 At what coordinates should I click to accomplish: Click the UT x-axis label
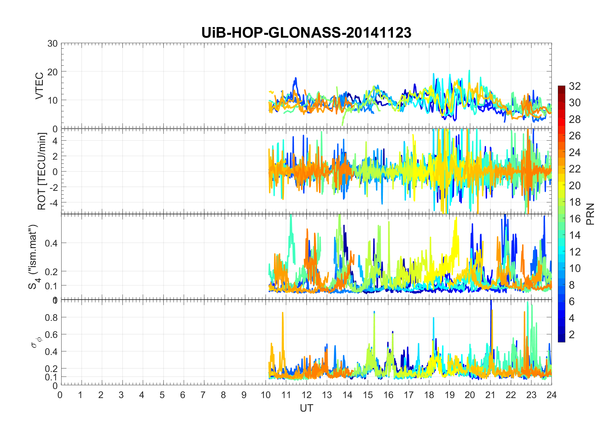306,408
